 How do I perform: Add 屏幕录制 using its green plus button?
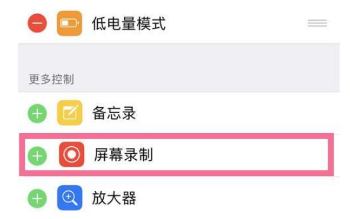[37, 156]
